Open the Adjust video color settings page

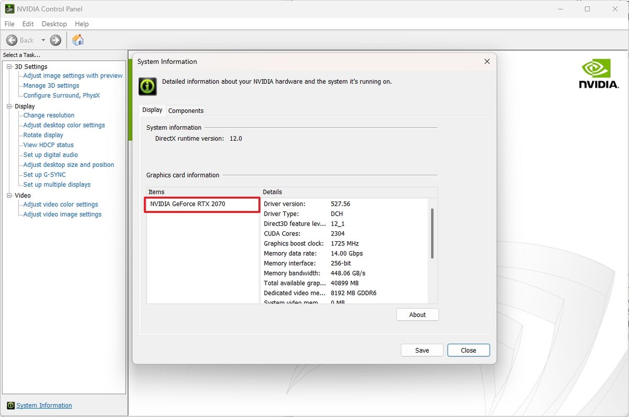[60, 204]
